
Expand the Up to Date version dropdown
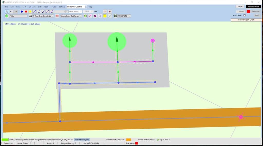tap(169, 140)
